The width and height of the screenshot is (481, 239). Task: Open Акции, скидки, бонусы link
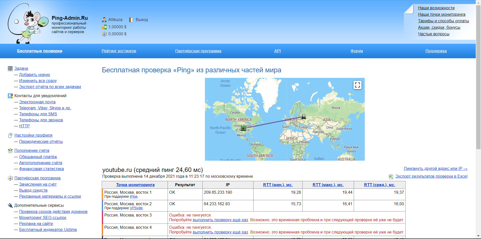pyautogui.click(x=439, y=28)
